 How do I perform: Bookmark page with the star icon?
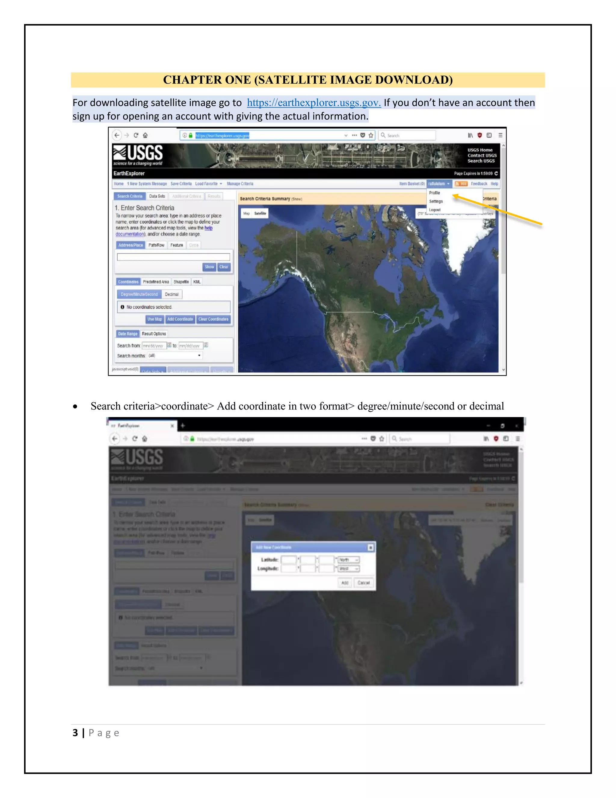point(371,135)
